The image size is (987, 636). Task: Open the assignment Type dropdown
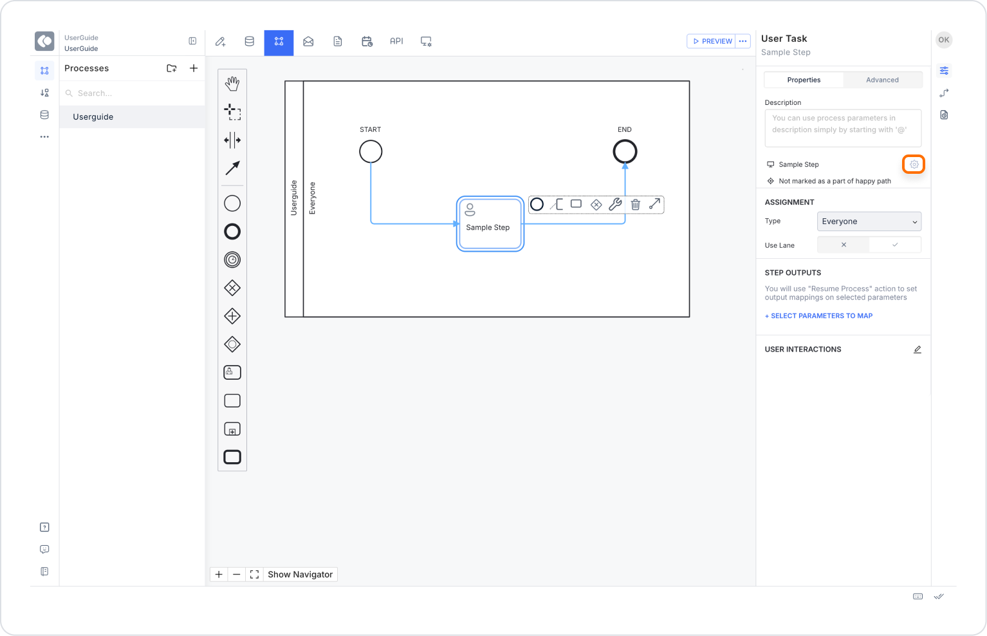pyautogui.click(x=869, y=221)
